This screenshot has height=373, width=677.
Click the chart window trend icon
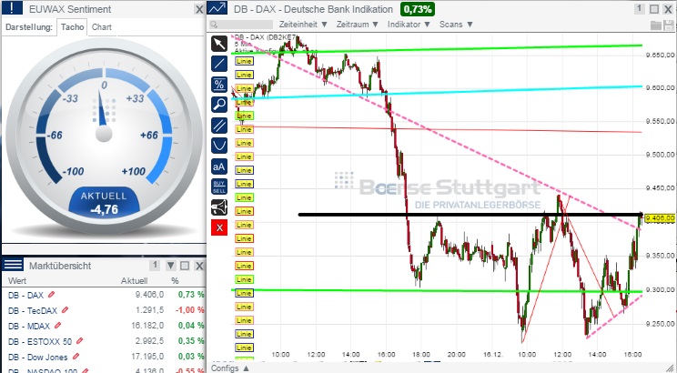coord(217,8)
